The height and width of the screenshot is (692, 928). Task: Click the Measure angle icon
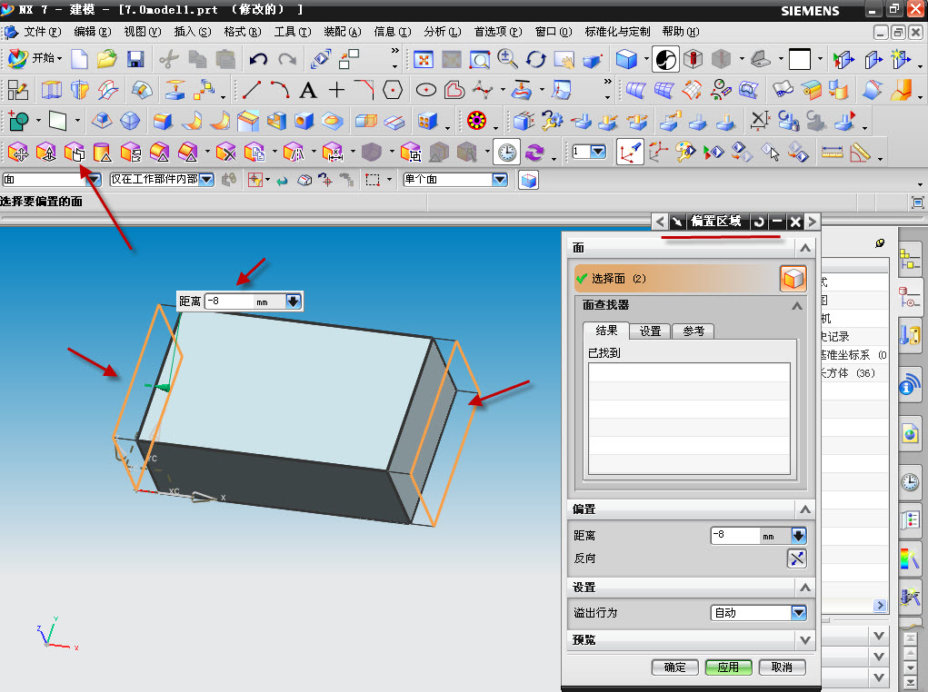point(860,153)
